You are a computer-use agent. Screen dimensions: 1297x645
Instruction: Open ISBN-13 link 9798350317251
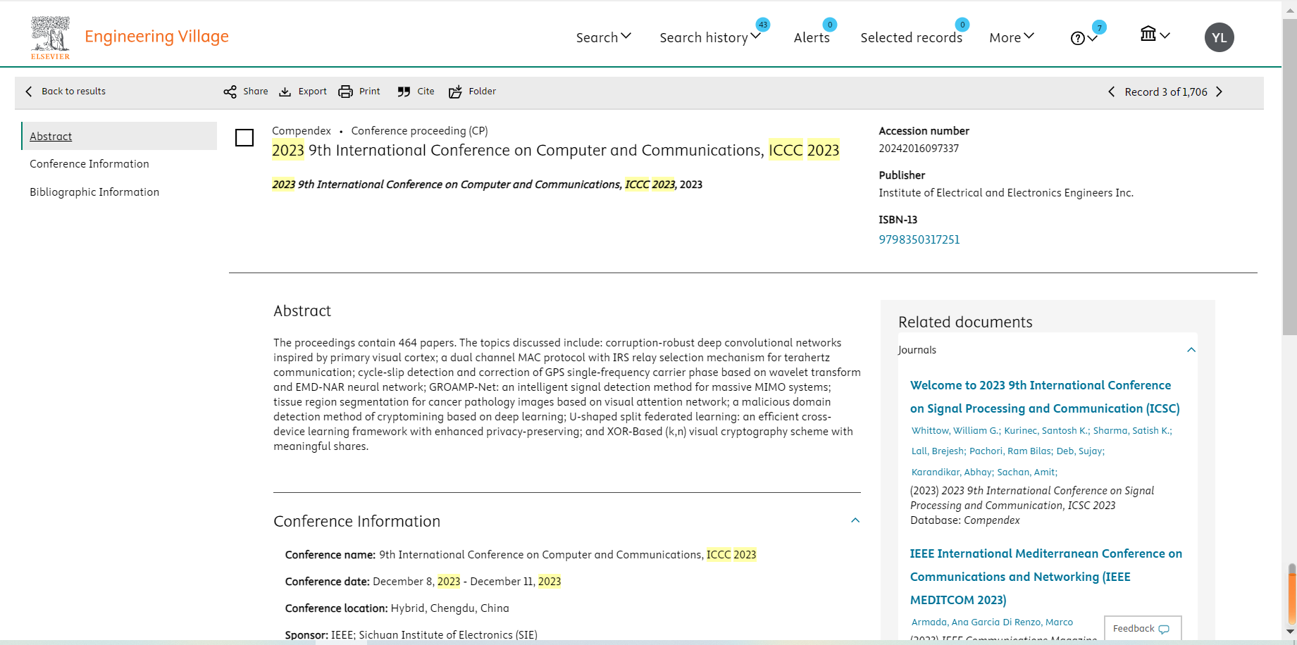(919, 239)
